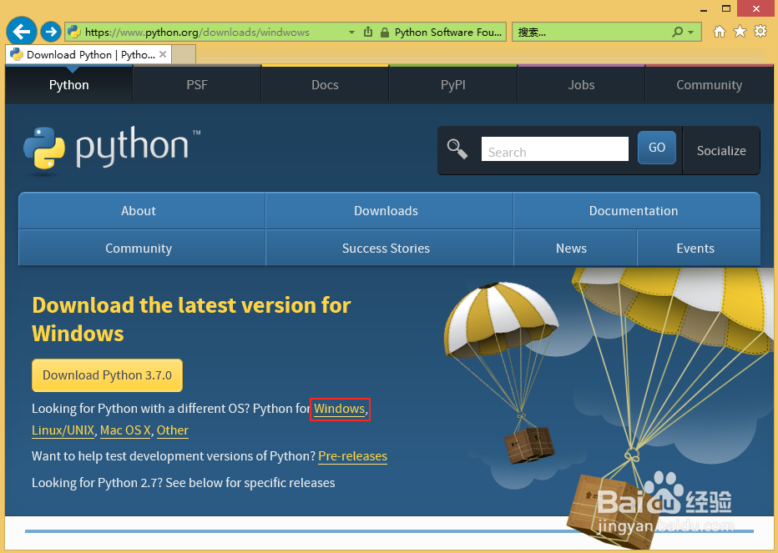Click the python logo image

pos(112,150)
